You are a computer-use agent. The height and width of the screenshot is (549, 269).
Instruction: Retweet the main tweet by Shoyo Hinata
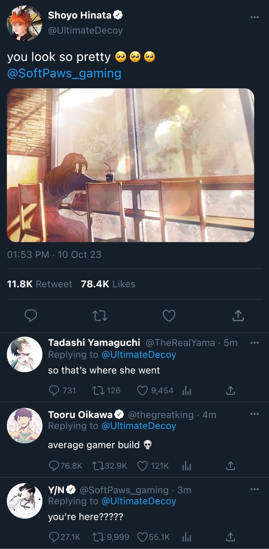click(x=100, y=316)
